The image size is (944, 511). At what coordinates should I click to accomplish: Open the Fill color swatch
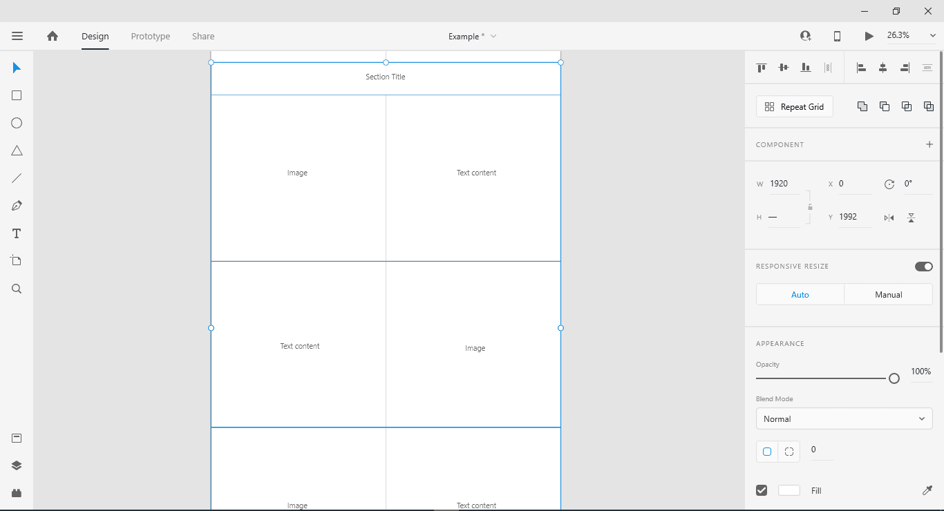click(x=789, y=490)
